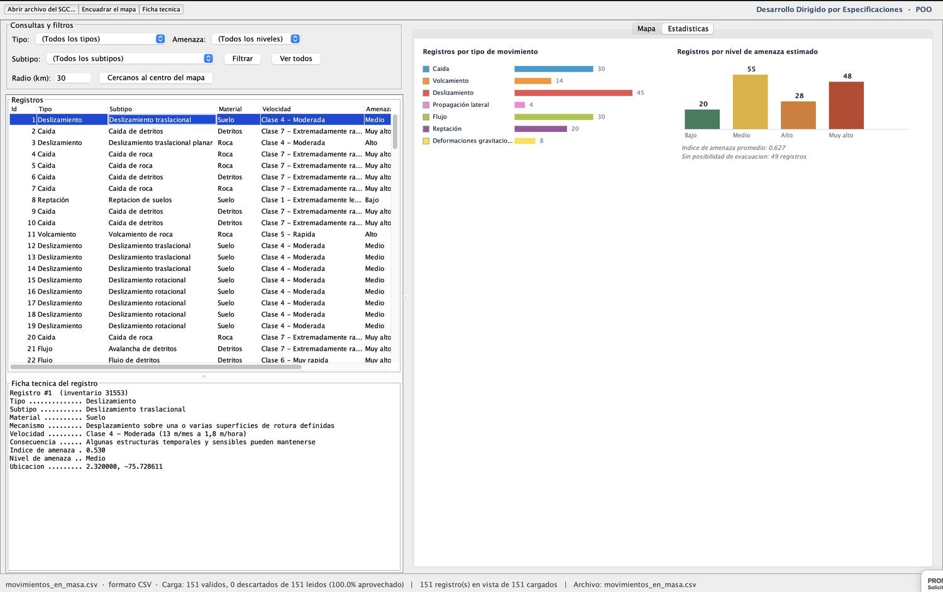Open the Tipo filter dropdown
Viewport: 943px width, 592px height.
101,39
